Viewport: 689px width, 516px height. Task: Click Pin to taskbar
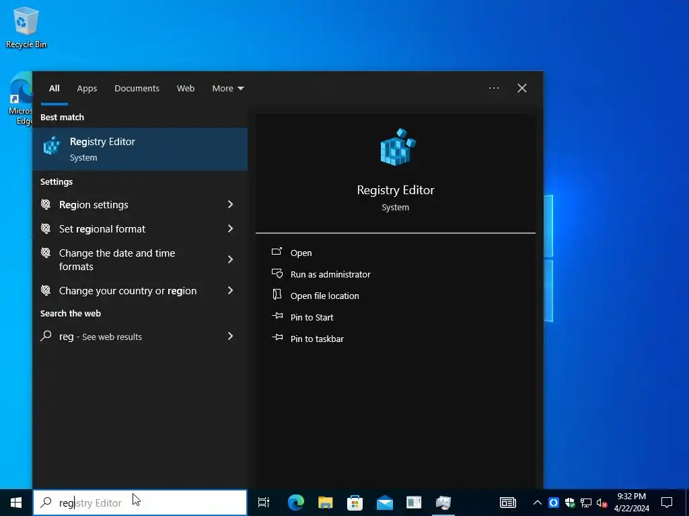(x=317, y=339)
